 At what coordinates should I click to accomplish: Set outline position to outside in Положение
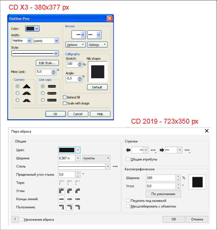click(x=61, y=207)
